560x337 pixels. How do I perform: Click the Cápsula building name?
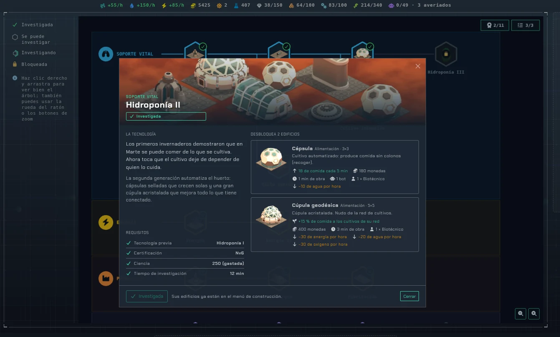(x=302, y=148)
